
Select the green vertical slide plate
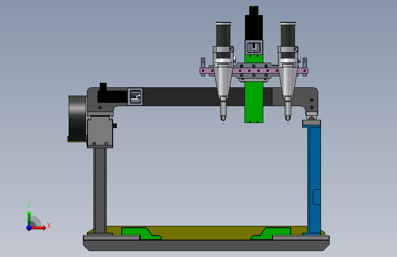254,102
